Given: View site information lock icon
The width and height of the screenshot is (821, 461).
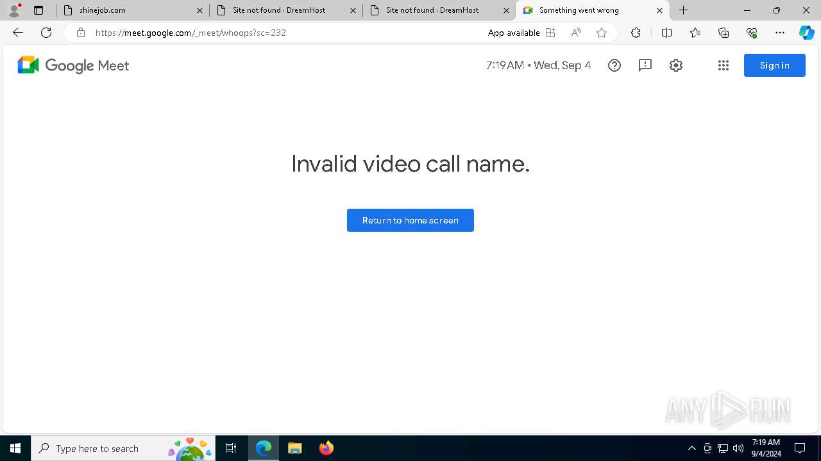Looking at the screenshot, I should 81,33.
